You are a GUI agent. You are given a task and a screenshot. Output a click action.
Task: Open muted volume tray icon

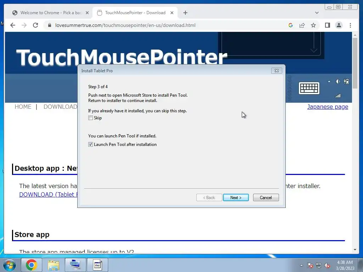pos(327,265)
